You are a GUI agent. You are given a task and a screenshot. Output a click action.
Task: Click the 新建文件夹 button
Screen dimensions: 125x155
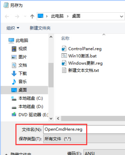(40, 28)
